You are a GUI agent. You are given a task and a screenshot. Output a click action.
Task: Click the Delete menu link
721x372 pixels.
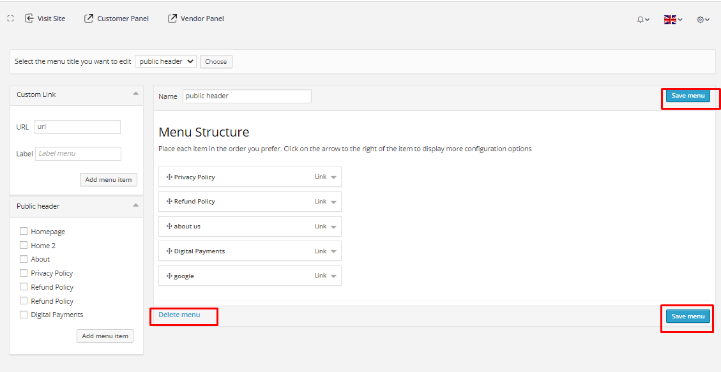[179, 315]
